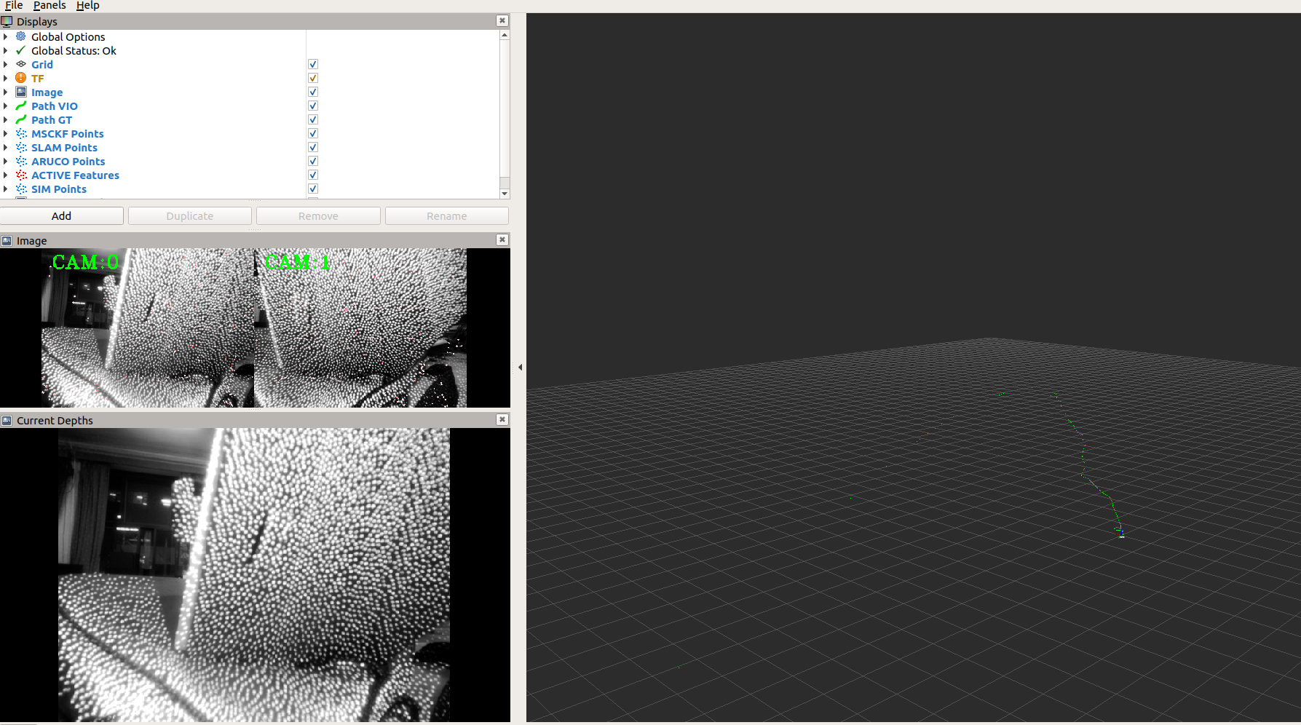This screenshot has width=1301, height=725.
Task: Open the Help menu
Action: point(87,6)
